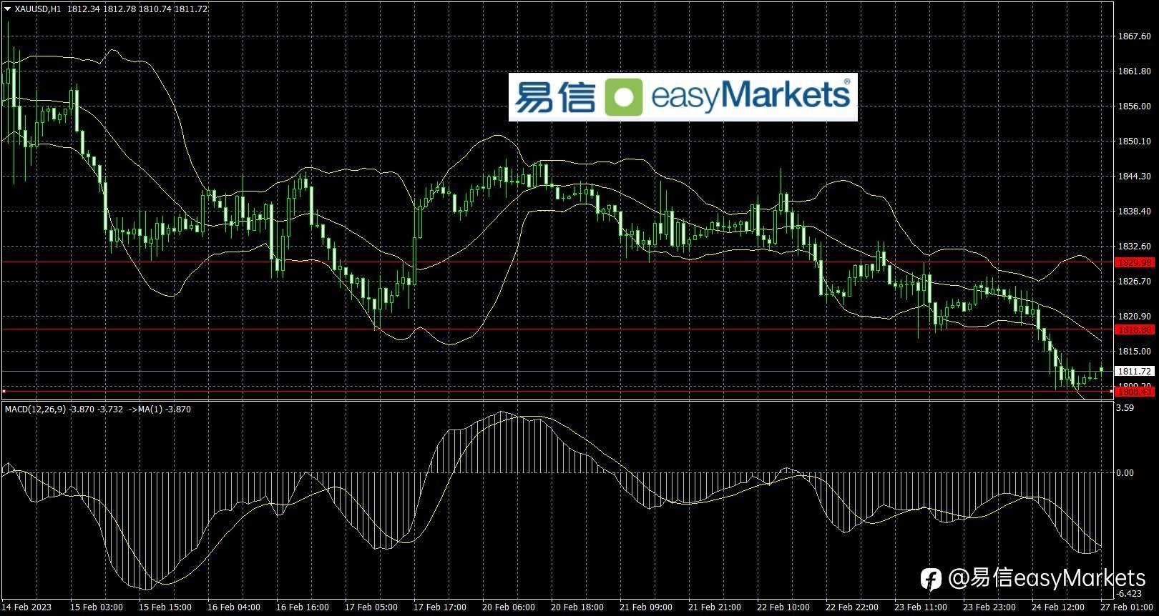Select the red horizontal line at 1808.43
Screen dimensions: 1159x616
click(x=558, y=391)
